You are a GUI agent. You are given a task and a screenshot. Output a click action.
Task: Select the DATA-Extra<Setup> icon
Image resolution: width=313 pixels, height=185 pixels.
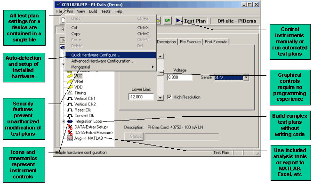pos(70,127)
